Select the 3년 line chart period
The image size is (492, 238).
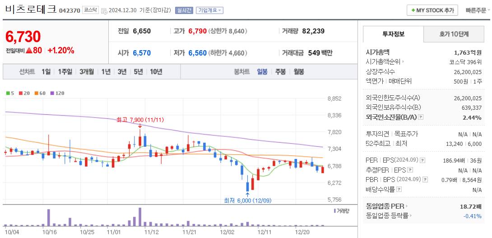122,72
